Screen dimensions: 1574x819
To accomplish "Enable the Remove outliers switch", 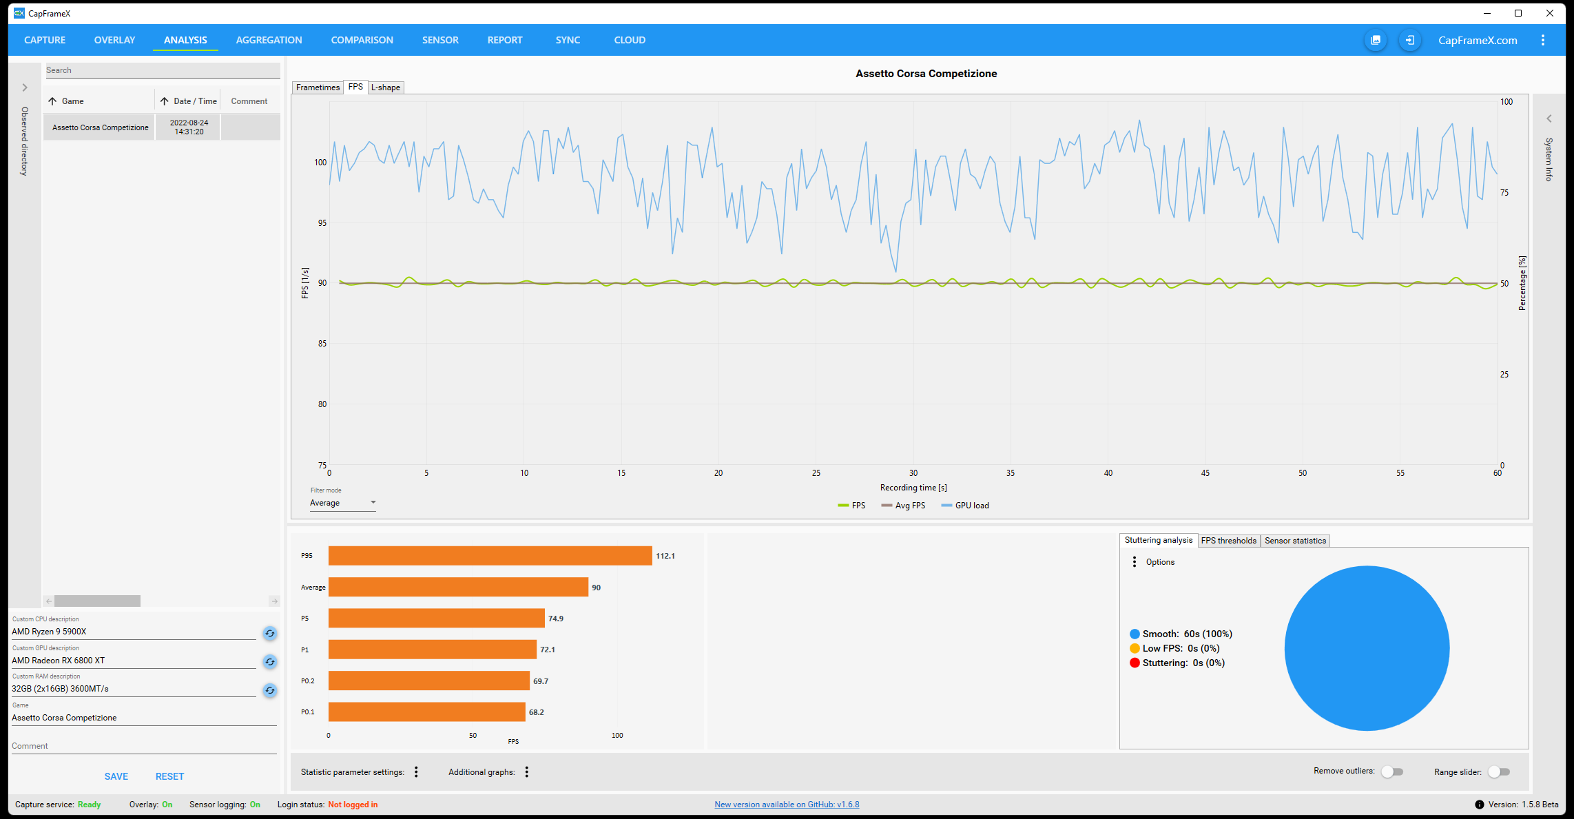I will click(1391, 771).
